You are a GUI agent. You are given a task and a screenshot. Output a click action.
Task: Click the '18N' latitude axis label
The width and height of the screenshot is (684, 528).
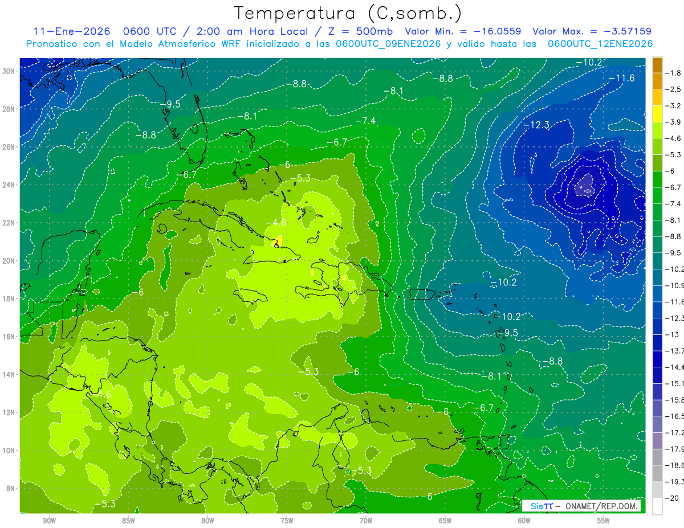(10, 298)
